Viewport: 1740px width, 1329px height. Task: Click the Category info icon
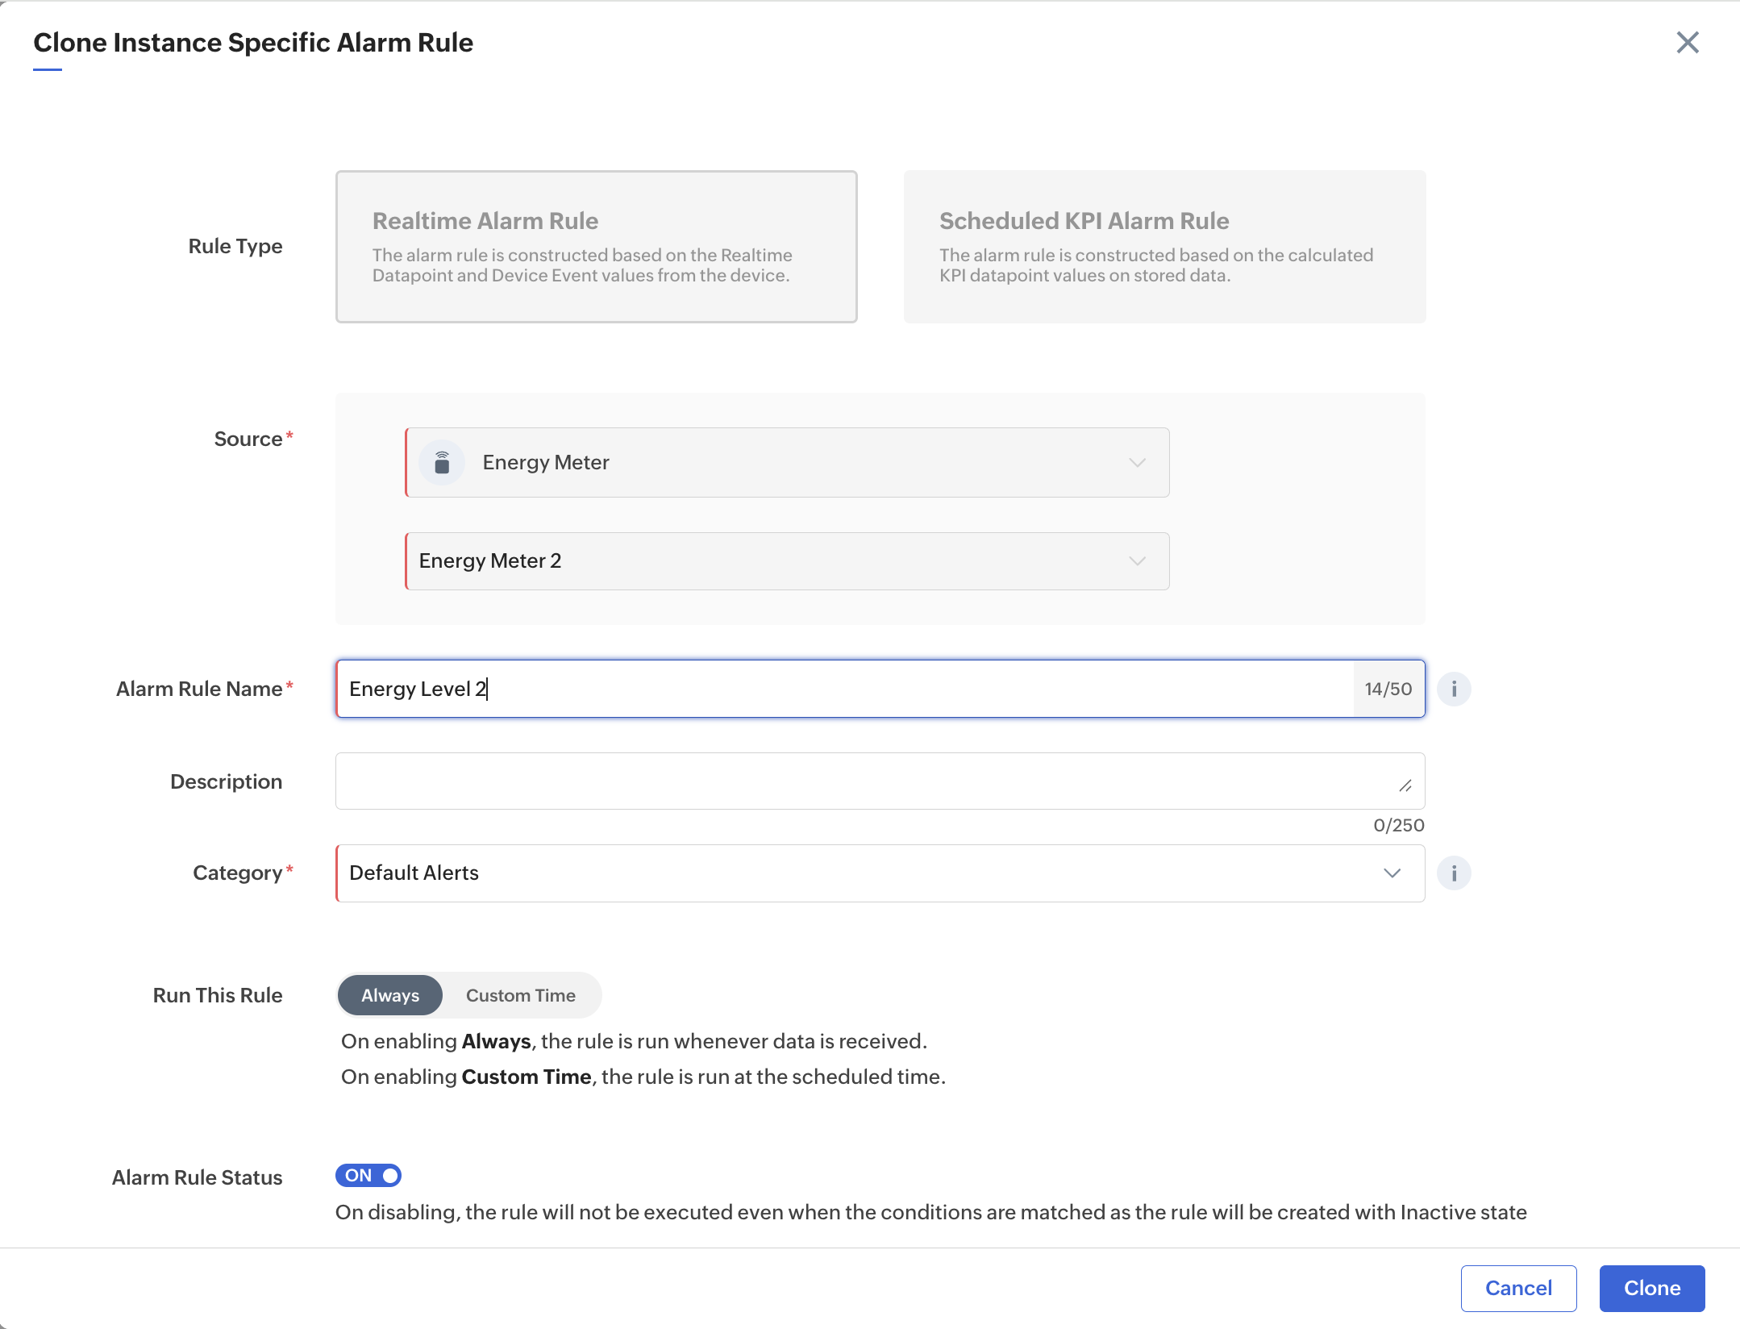[x=1454, y=873]
